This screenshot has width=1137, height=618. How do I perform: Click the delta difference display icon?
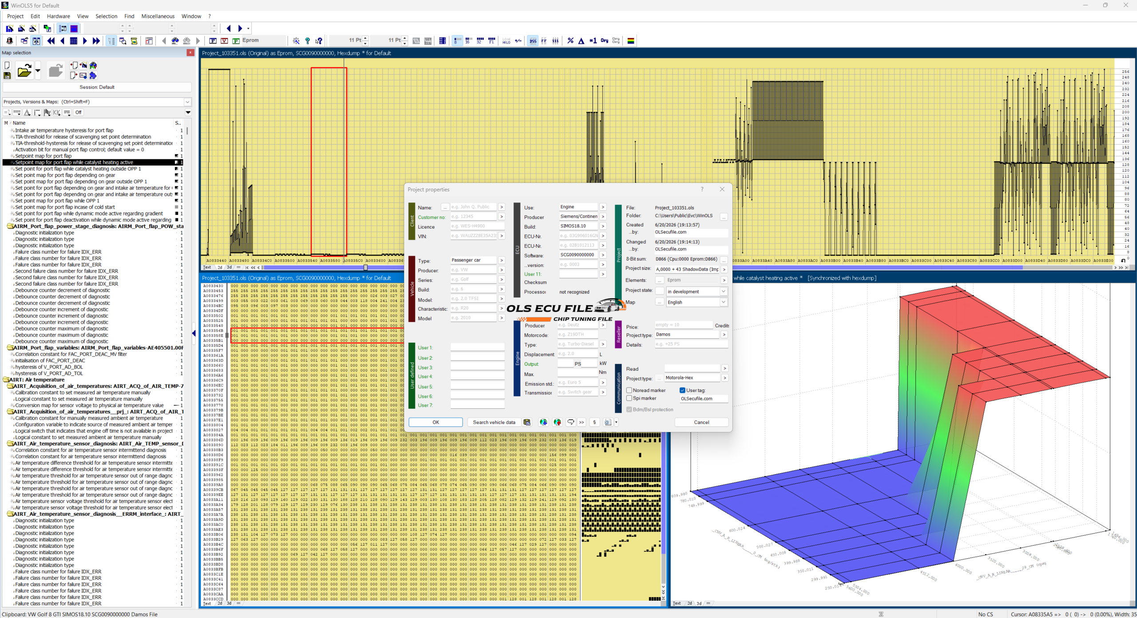tap(581, 41)
